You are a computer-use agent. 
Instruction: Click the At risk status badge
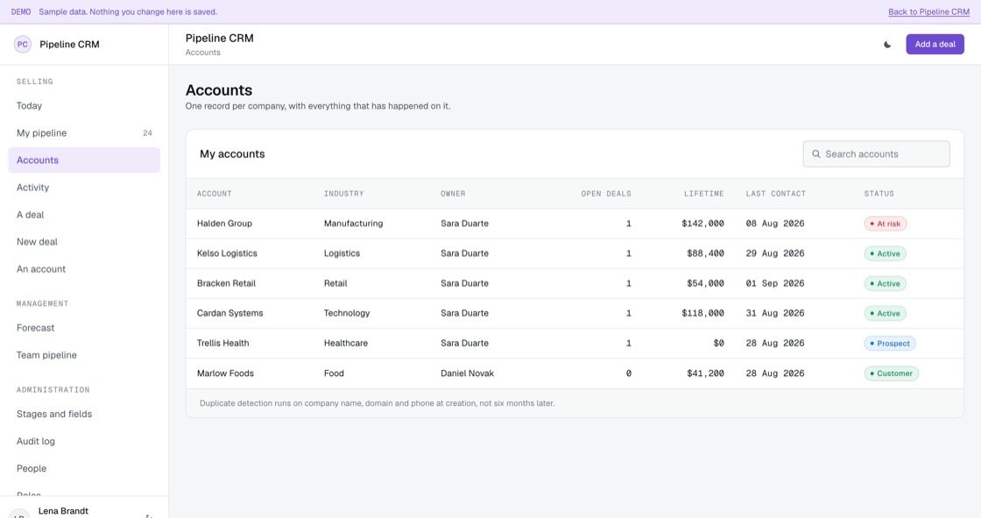point(886,224)
